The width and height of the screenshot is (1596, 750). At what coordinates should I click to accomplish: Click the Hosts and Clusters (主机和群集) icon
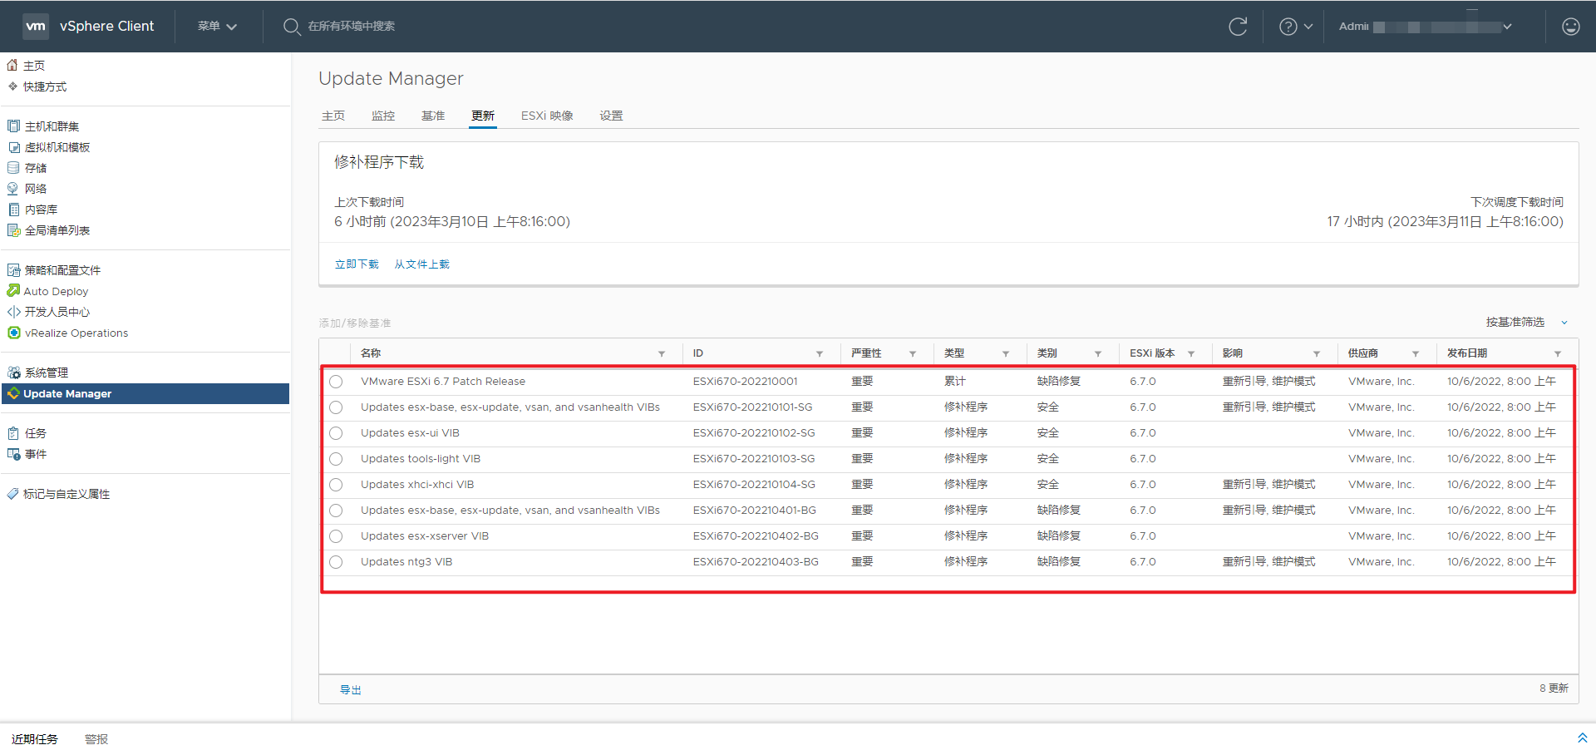13,126
